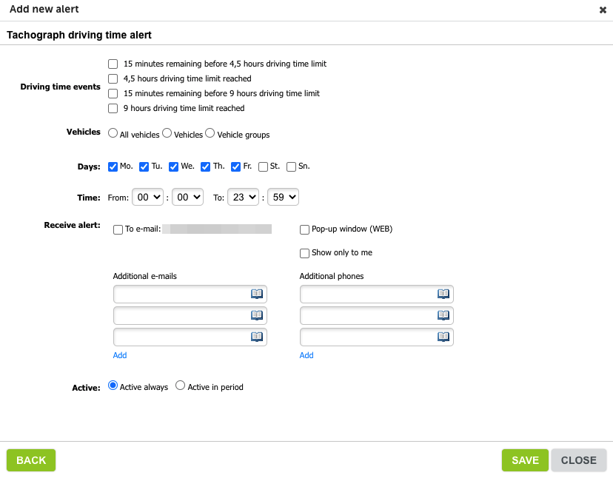This screenshot has height=478, width=613.
Task: Open address book for second additional phone
Action: (x=443, y=315)
